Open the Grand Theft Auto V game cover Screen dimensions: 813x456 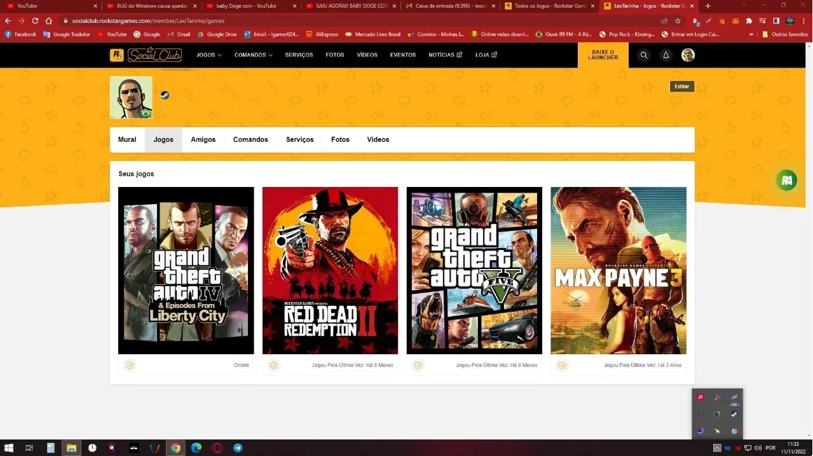(474, 270)
